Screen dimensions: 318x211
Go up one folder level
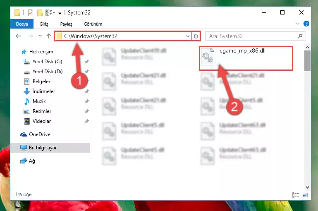49,36
